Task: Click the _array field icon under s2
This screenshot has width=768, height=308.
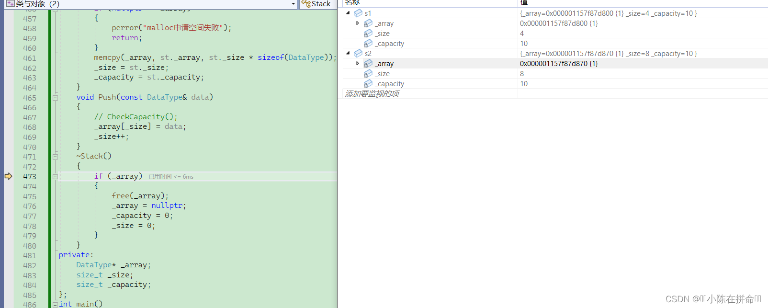Action: 368,63
